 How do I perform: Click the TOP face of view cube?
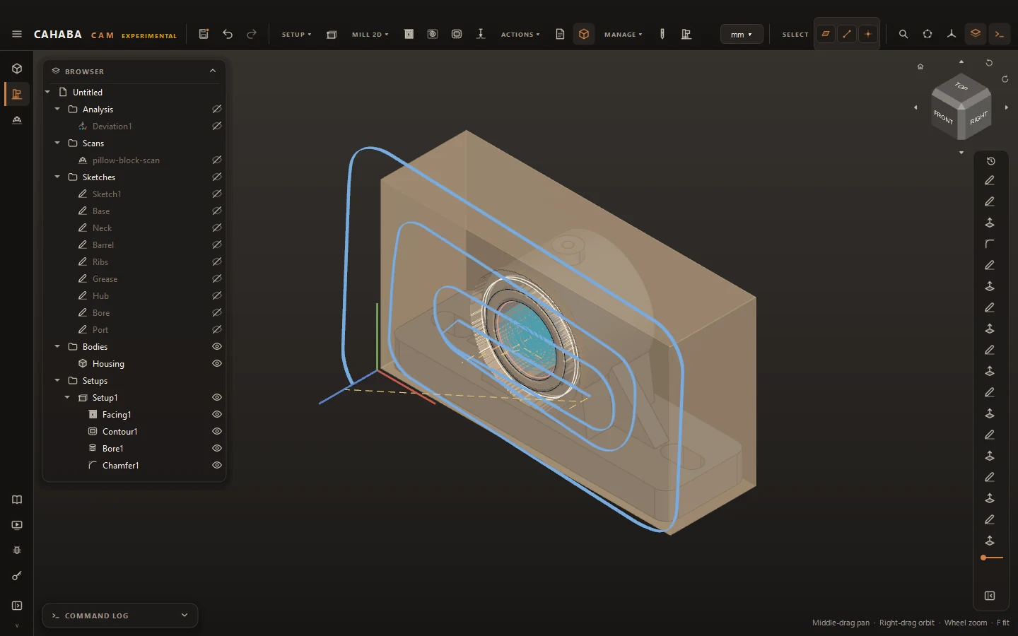pos(961,86)
